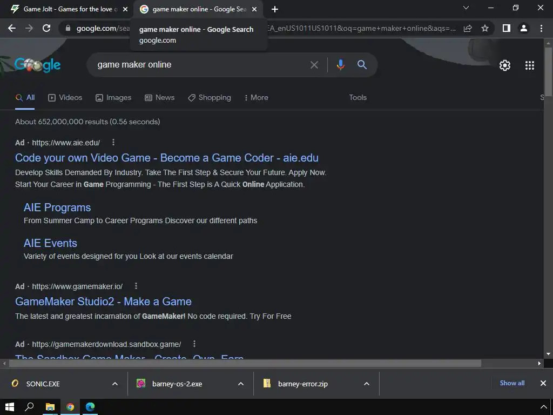This screenshot has height=415, width=553.
Task: Start voice search with microphone icon
Action: [340, 65]
